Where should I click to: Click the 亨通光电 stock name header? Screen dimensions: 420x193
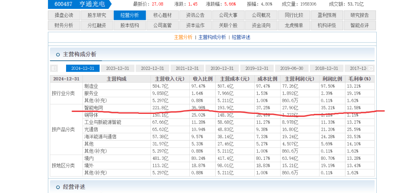click(x=92, y=4)
